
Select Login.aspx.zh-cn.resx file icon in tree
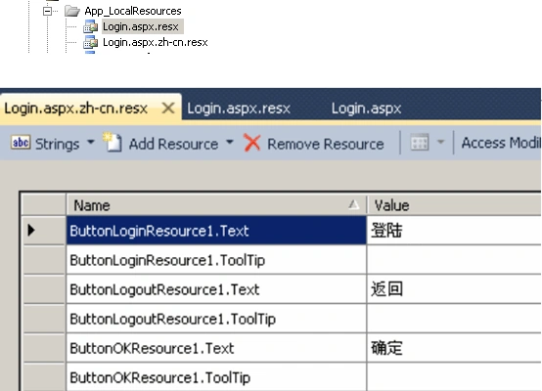(x=91, y=42)
